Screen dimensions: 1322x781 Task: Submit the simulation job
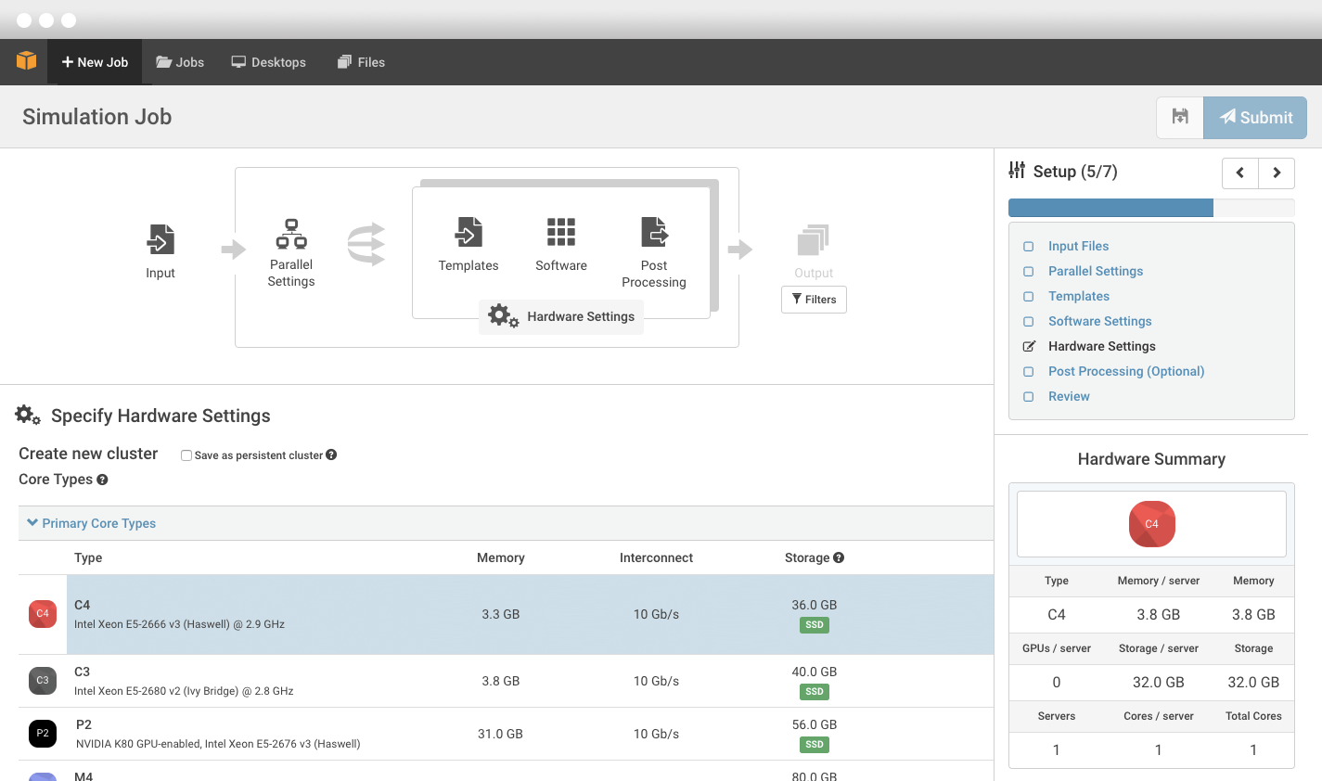(x=1255, y=118)
